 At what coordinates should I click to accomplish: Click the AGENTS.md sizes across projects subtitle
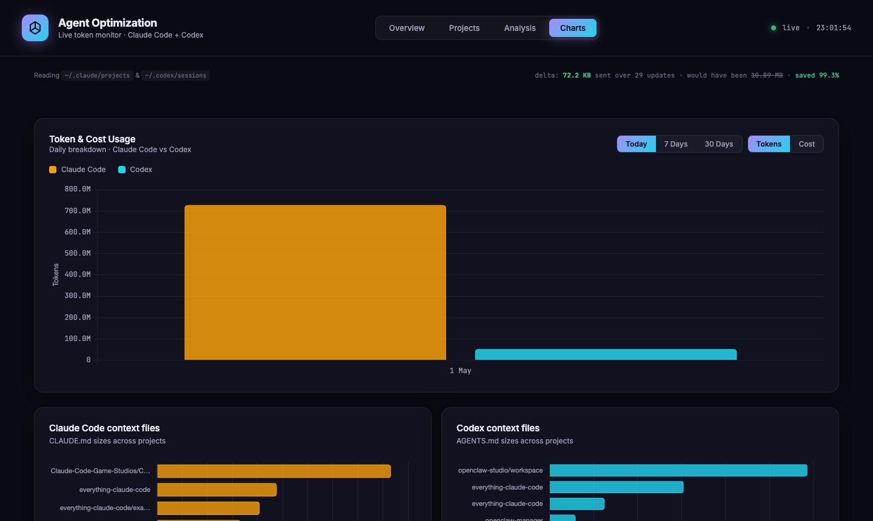[515, 441]
